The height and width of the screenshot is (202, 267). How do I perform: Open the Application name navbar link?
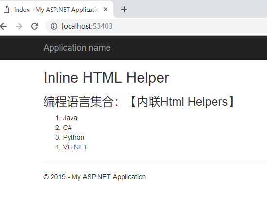click(77, 48)
